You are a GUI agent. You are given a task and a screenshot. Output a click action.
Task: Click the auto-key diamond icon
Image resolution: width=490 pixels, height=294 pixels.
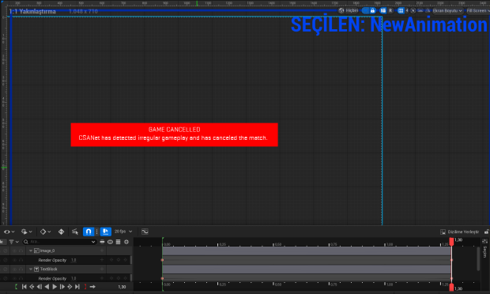click(x=62, y=232)
